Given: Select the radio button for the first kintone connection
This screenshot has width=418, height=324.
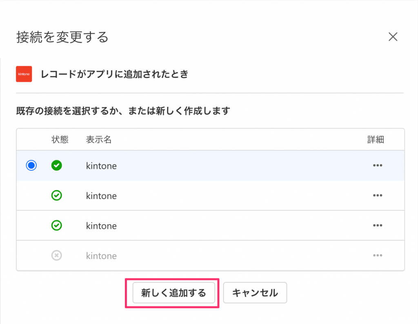Looking at the screenshot, I should [31, 165].
